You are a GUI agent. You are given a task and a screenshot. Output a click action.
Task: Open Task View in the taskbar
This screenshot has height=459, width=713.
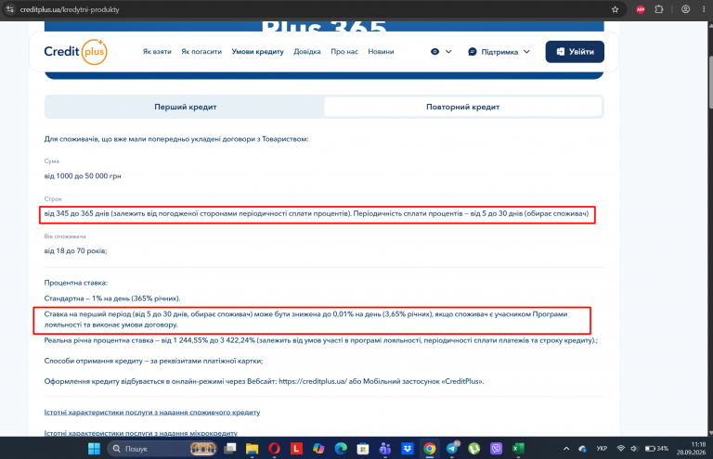[230, 449]
